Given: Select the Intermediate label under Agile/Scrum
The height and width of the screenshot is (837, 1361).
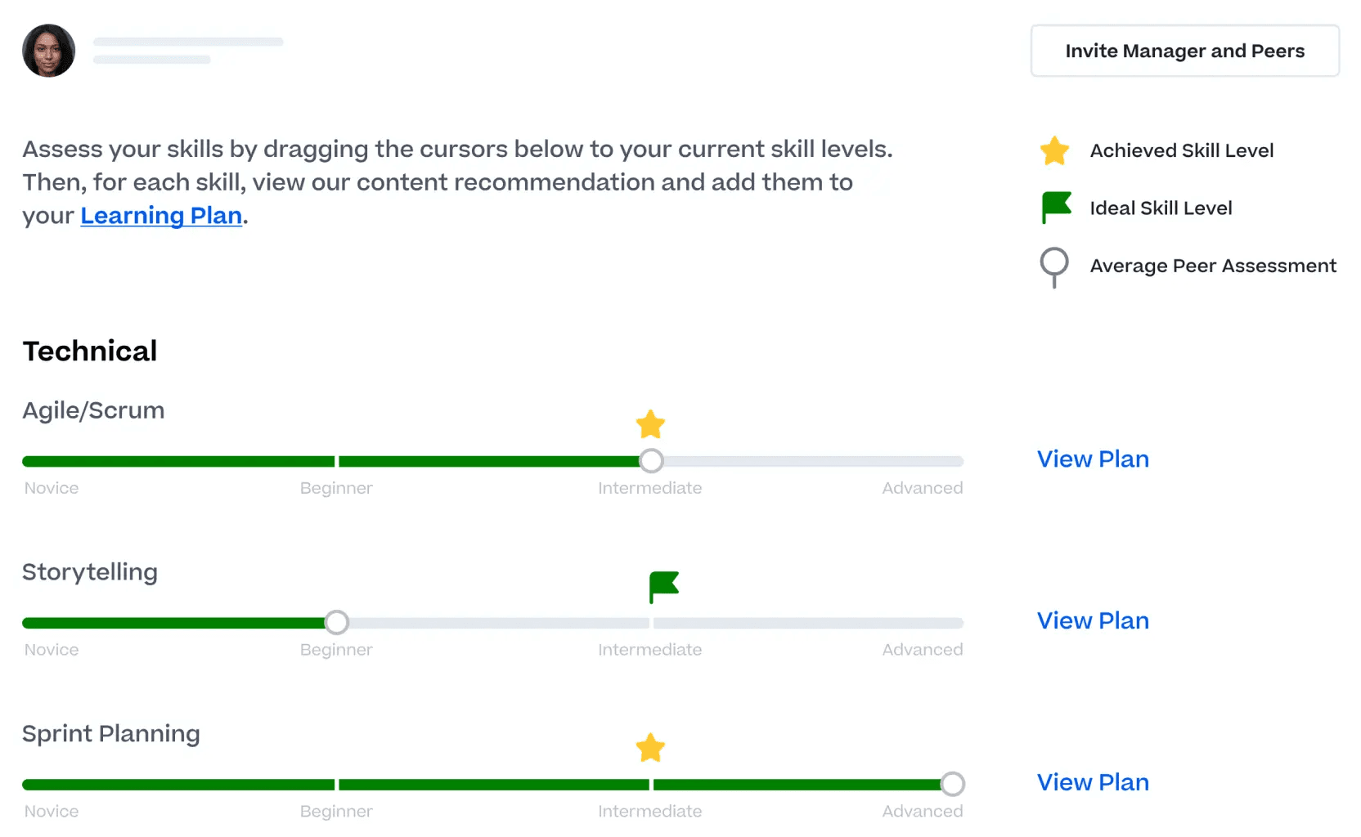Looking at the screenshot, I should [x=650, y=487].
